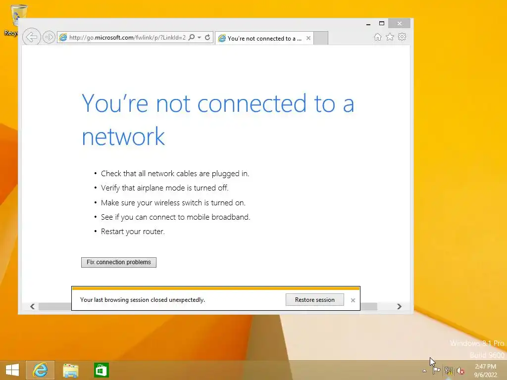Click the search magnifier in address bar

192,37
